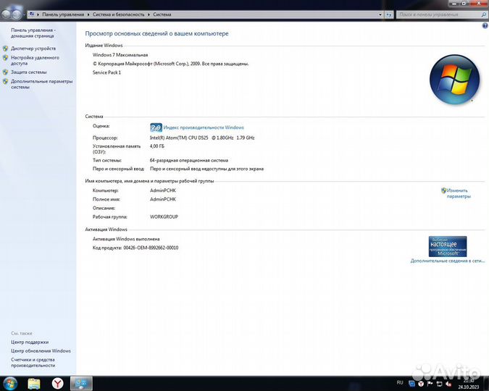489x391 pixels.
Task: Open Action Center flag tray icon
Action: [x=430, y=384]
